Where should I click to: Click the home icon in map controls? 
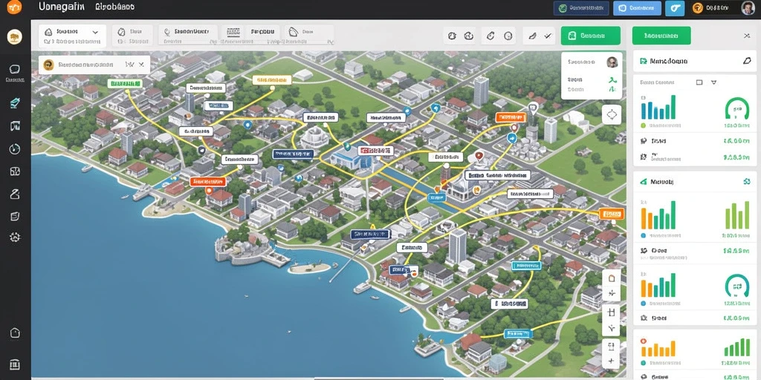612,278
